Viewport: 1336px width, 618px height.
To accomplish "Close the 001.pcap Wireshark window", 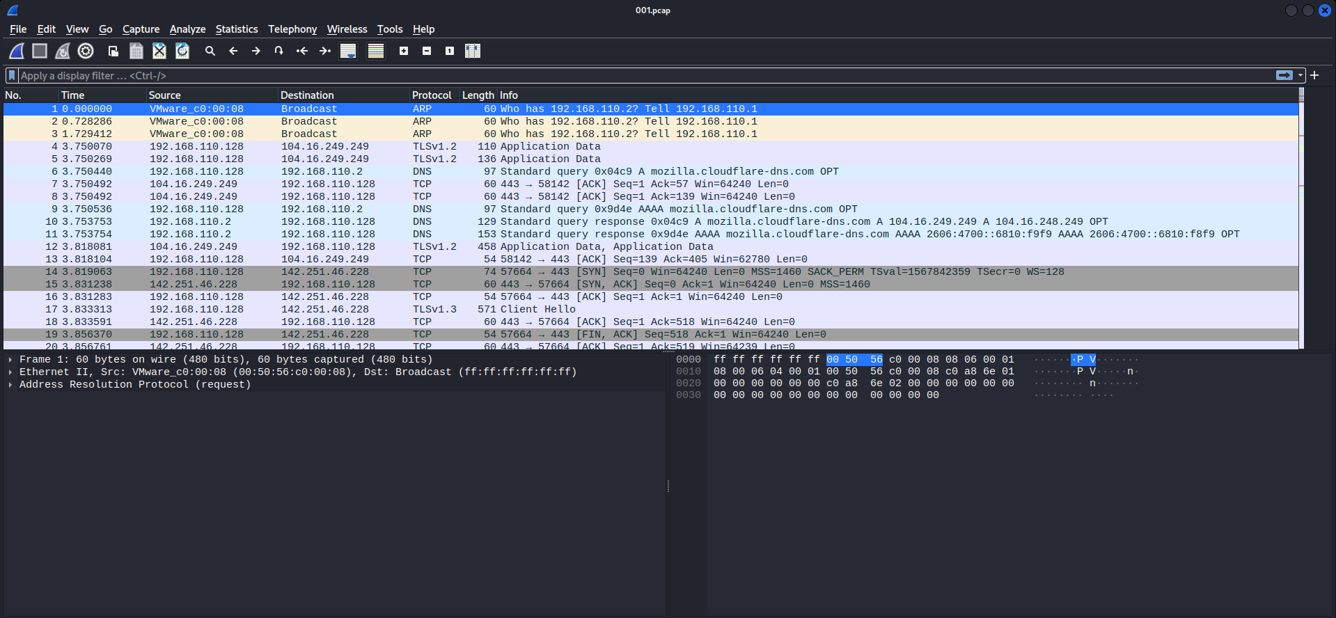I will pyautogui.click(x=1324, y=10).
